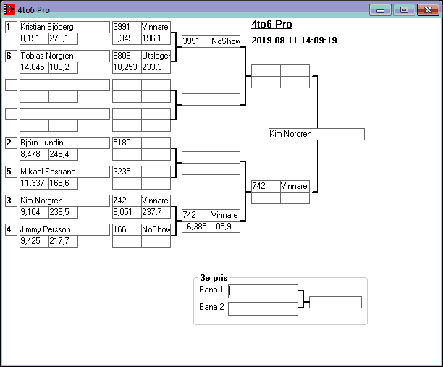
Task: Maximize the 4to6 Pro window
Action: tap(404, 10)
